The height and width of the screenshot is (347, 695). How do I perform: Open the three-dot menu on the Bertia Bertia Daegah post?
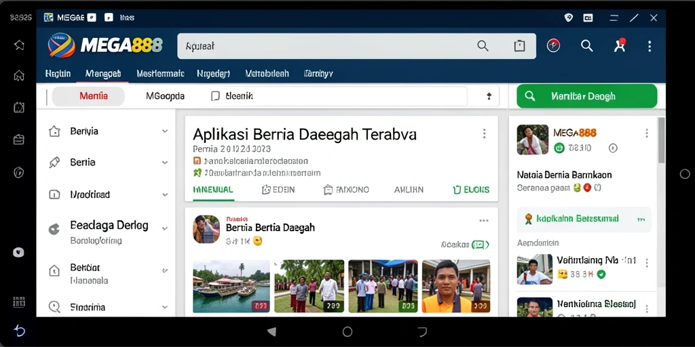coord(483,220)
